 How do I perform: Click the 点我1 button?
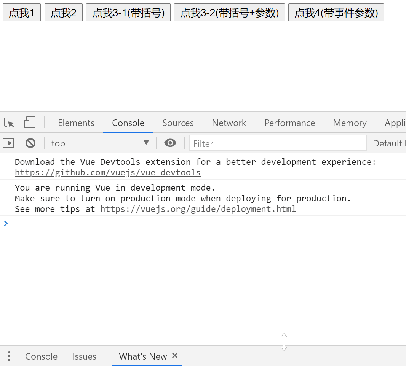pyautogui.click(x=21, y=12)
